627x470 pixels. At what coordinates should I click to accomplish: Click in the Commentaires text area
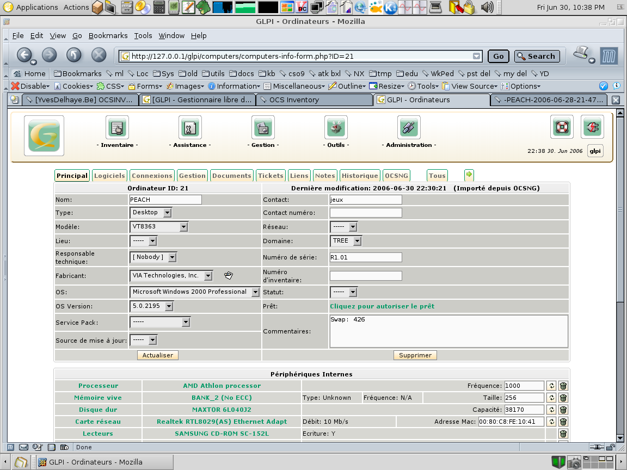pyautogui.click(x=448, y=331)
